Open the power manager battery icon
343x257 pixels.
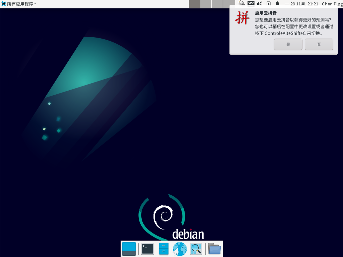[x=269, y=3]
